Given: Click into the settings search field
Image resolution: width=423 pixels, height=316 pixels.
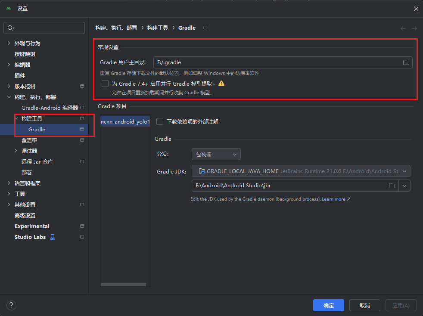Looking at the screenshot, I should pyautogui.click(x=44, y=28).
